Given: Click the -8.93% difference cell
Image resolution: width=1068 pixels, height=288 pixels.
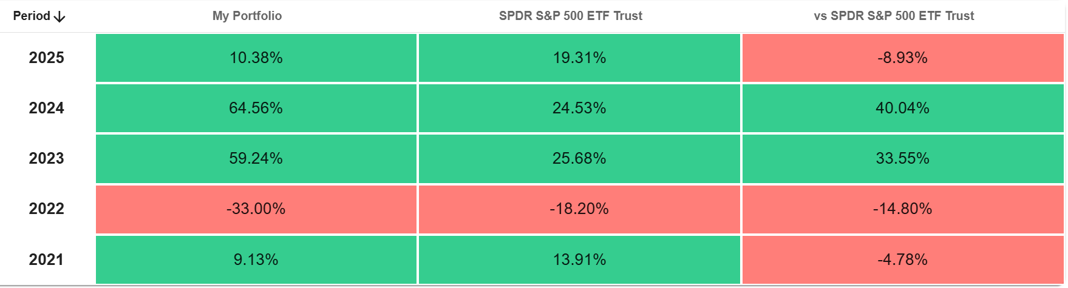Looking at the screenshot, I should point(902,58).
